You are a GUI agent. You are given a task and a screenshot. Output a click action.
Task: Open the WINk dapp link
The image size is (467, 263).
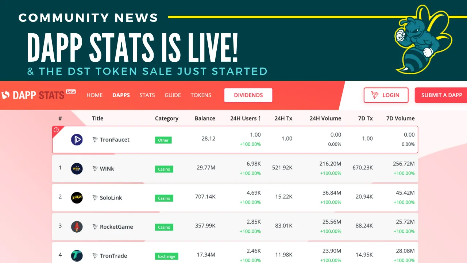(107, 169)
